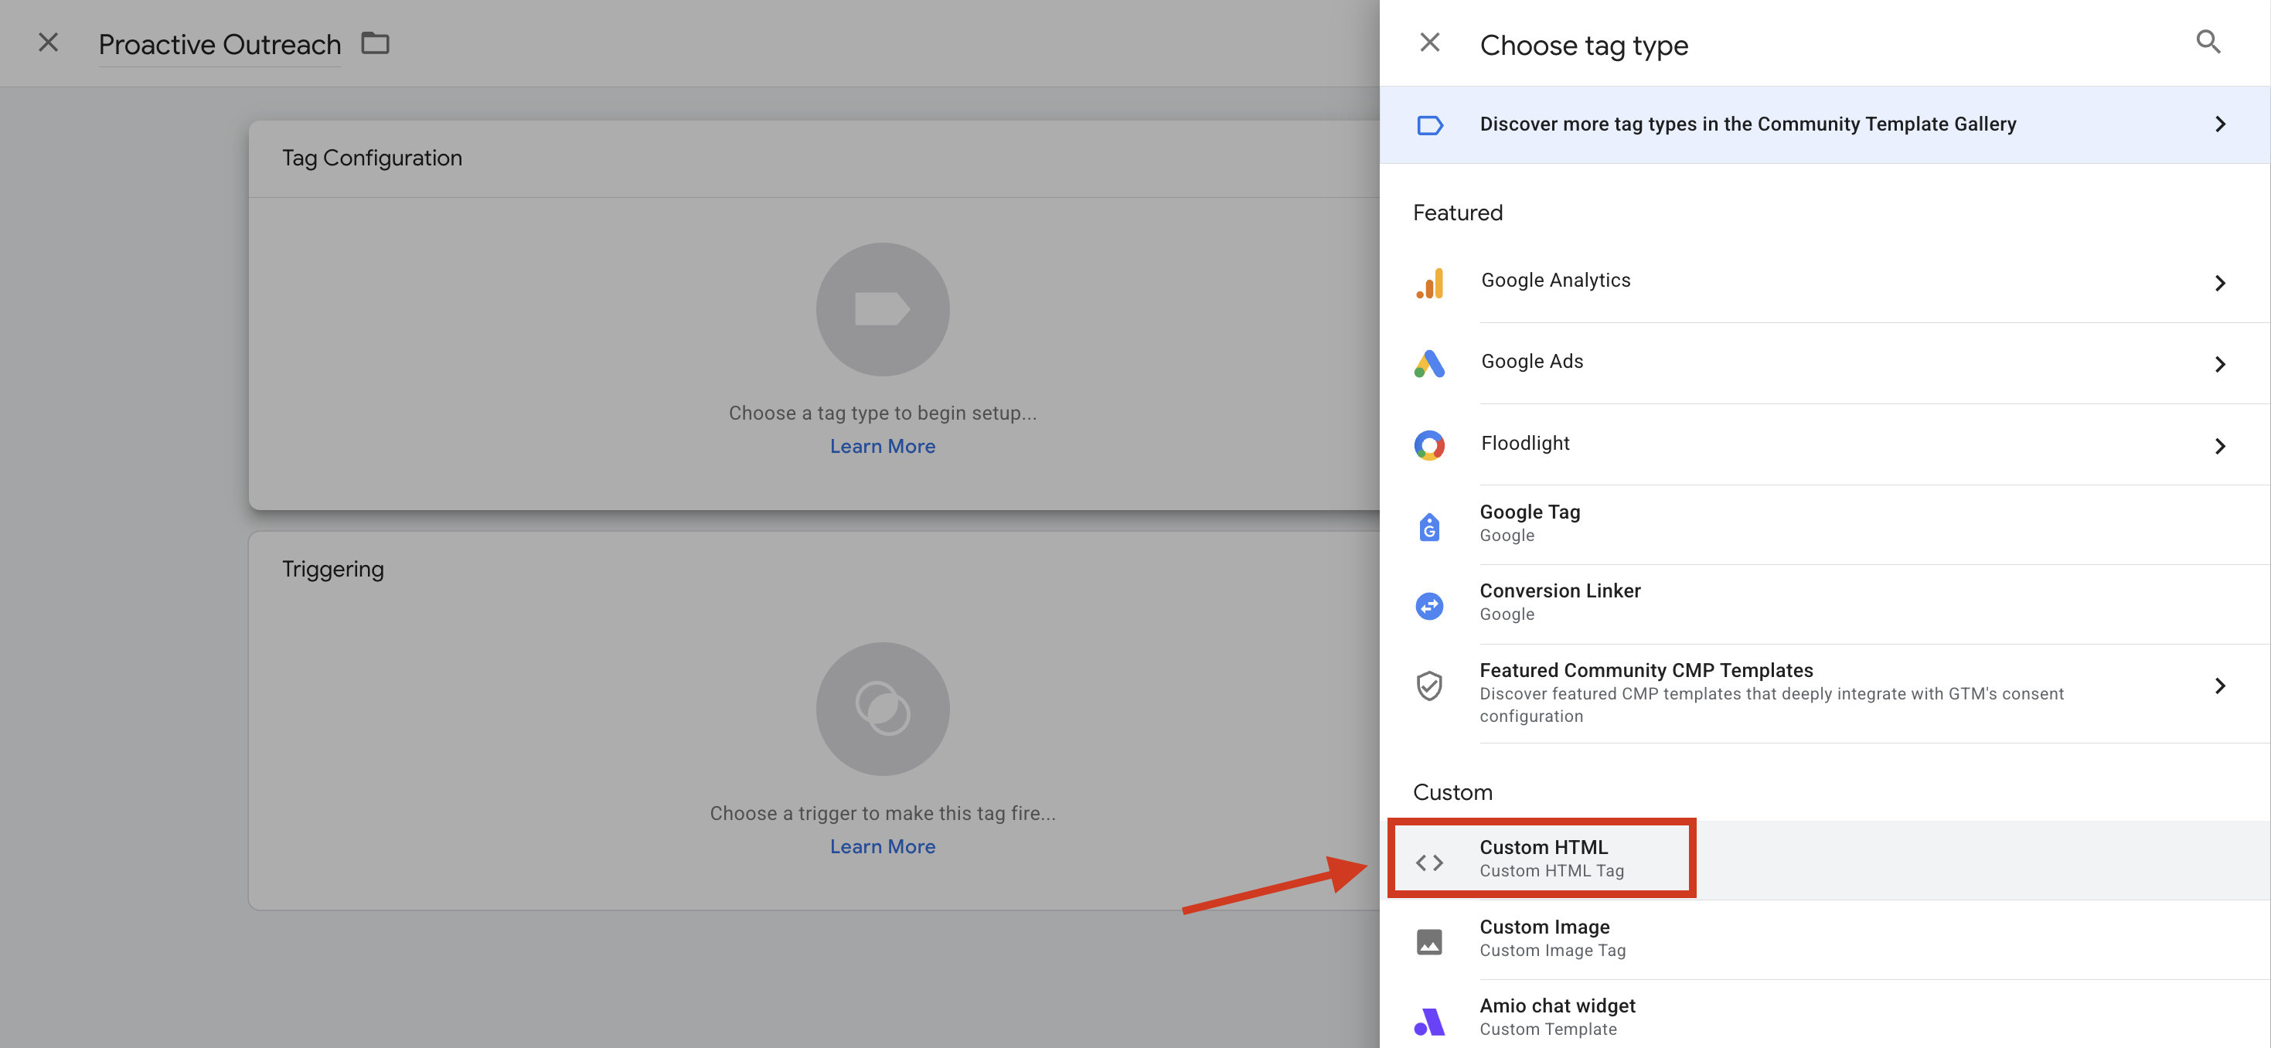Click the CMP Templates shield icon
2271x1048 pixels.
click(1429, 685)
